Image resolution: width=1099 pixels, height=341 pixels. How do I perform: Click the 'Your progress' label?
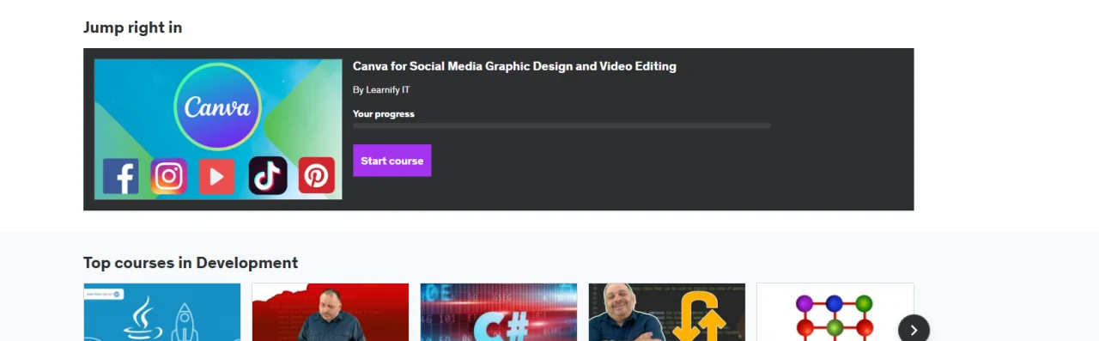pyautogui.click(x=384, y=113)
